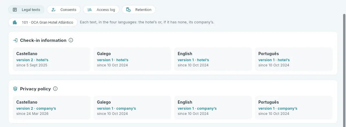
Task: Click the Access log search-list icon
Action: coord(90,10)
